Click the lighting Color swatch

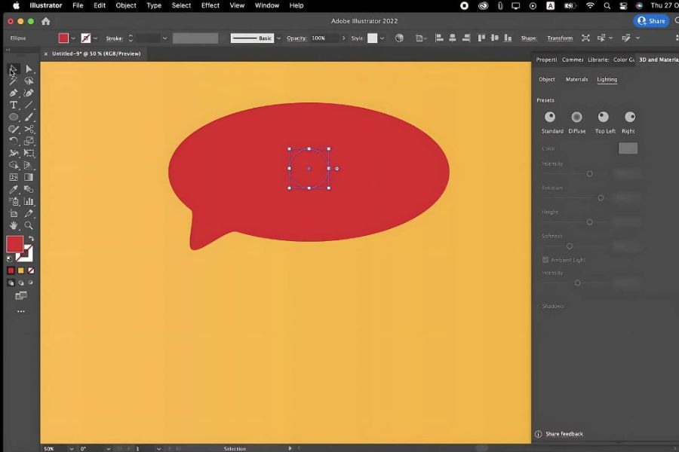[628, 148]
